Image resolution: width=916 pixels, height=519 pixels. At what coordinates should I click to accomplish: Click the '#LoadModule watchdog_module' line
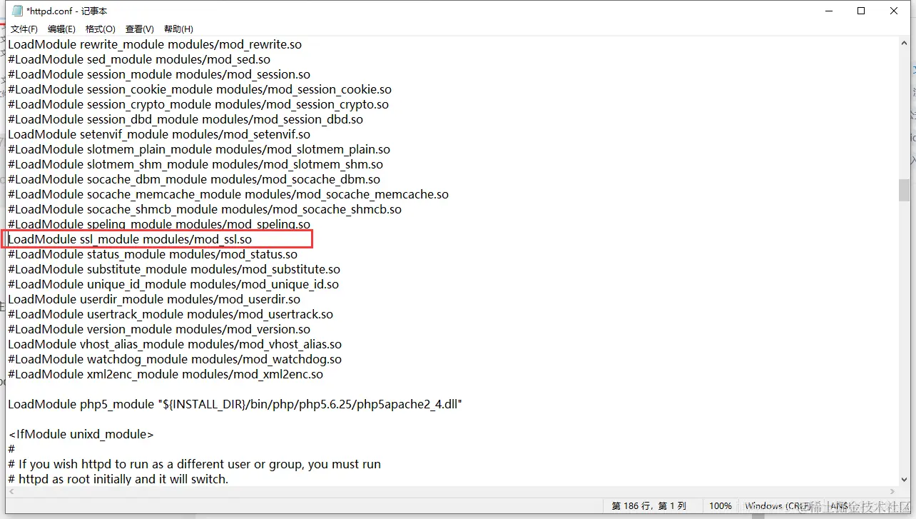tap(175, 359)
